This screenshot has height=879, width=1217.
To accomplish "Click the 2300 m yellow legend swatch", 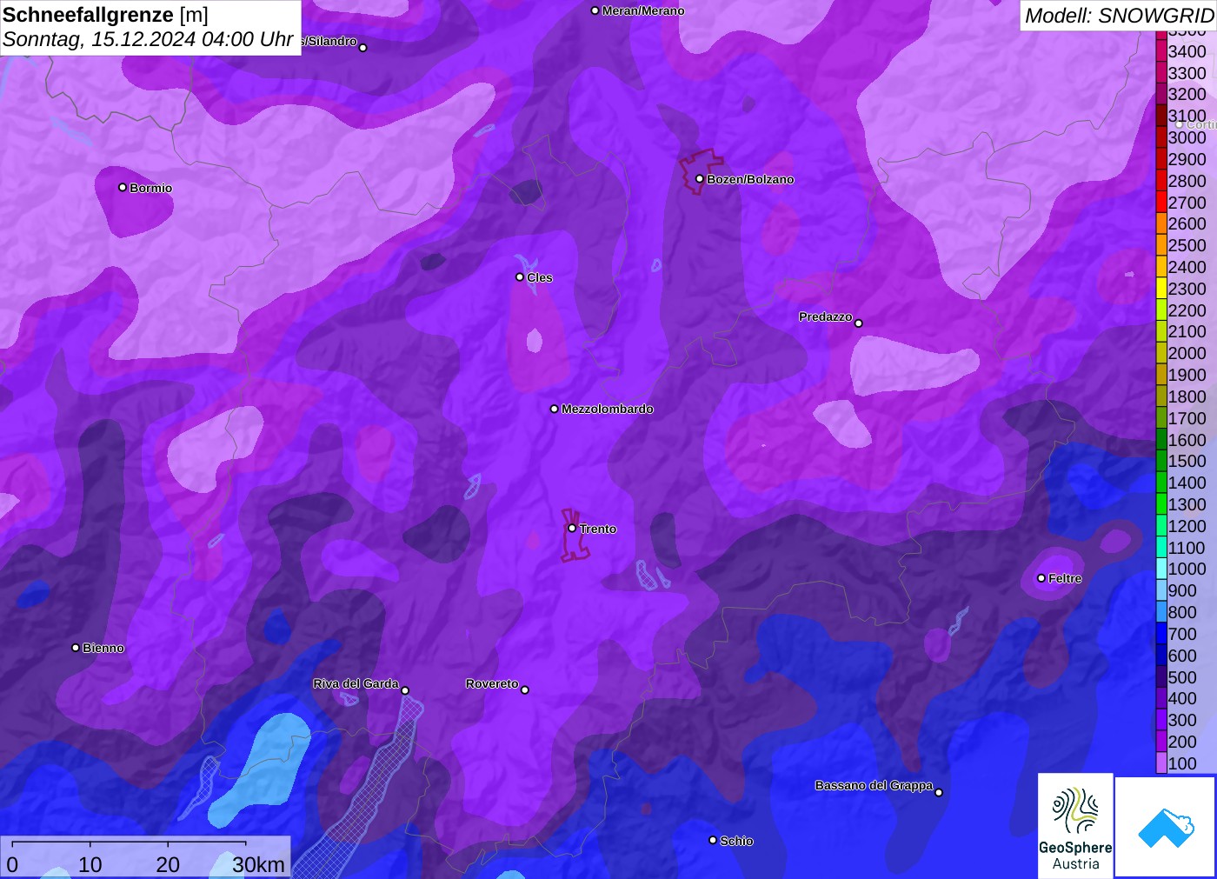I will coord(1161,289).
